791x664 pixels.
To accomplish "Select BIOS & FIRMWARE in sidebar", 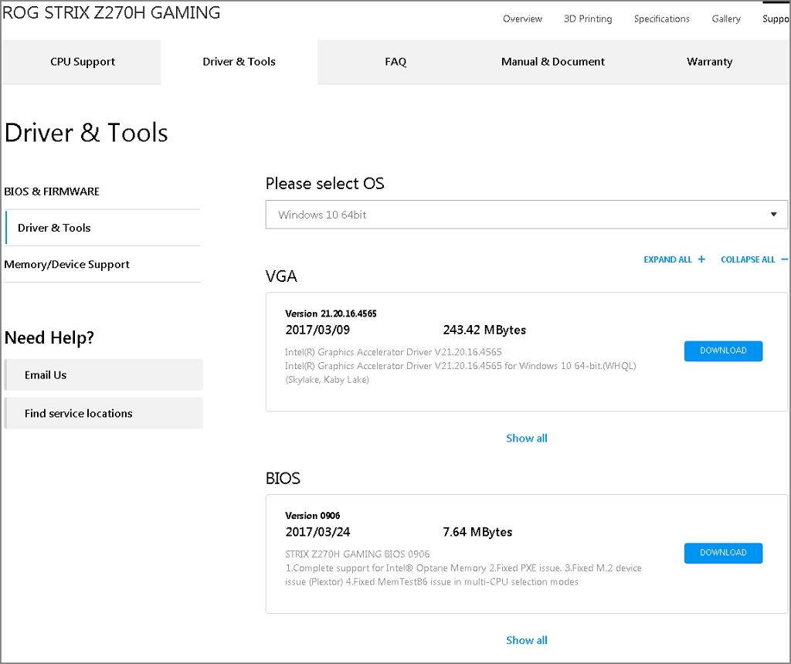I will (x=52, y=191).
